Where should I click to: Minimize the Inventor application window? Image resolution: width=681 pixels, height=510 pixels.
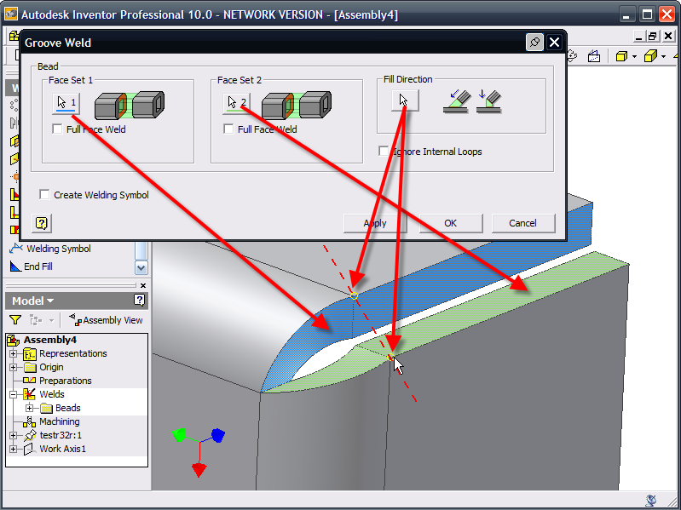626,14
